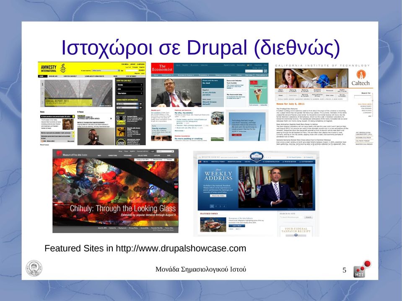402x301 pixels.
Task: Click the drupalshowcase.com URL text
Action: click(x=181, y=248)
